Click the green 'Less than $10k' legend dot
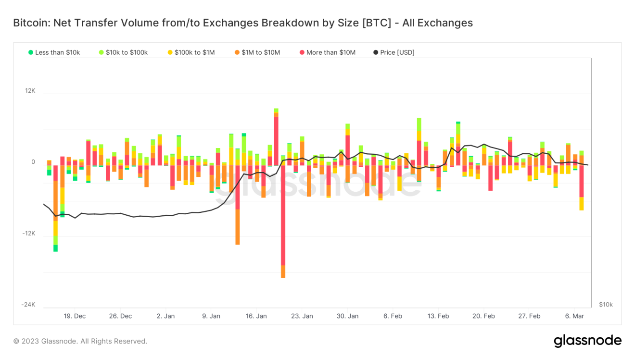The height and width of the screenshot is (357, 635). tap(31, 52)
